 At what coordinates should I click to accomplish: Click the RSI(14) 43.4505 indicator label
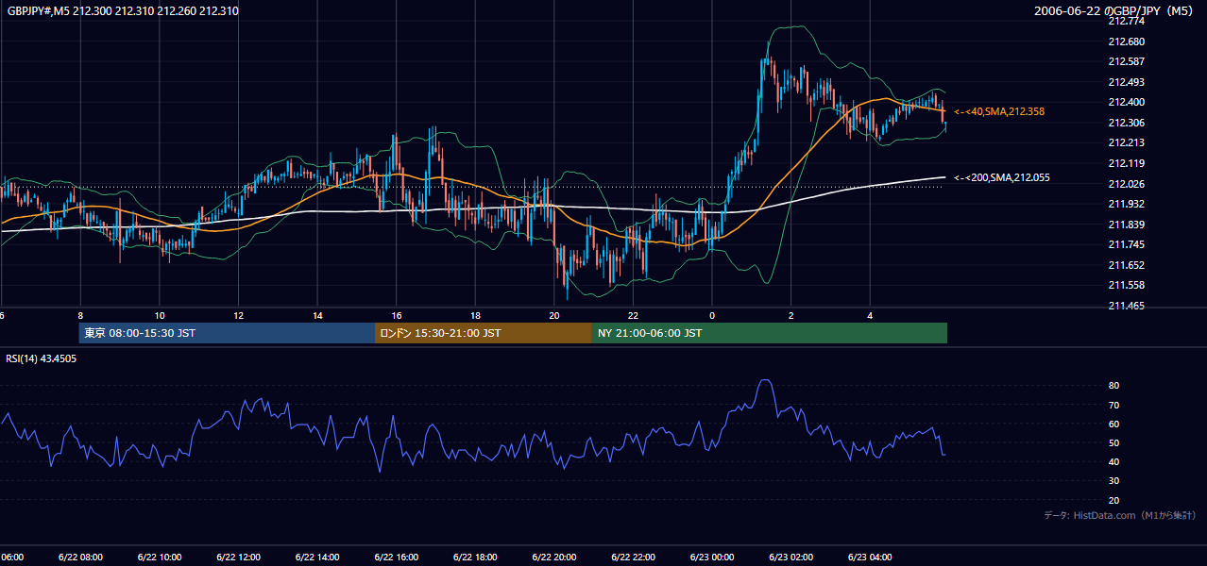click(42, 358)
